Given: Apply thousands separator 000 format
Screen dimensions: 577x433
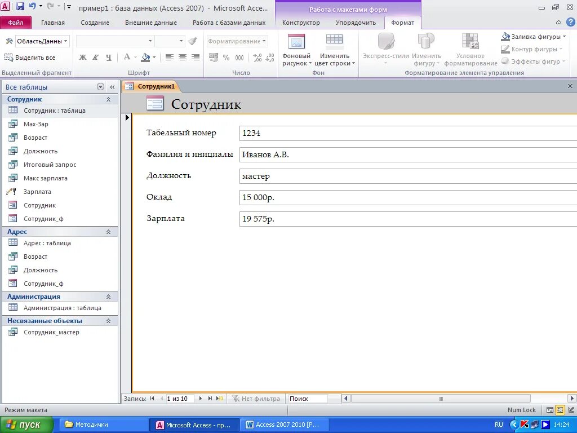Looking at the screenshot, I should [x=239, y=58].
